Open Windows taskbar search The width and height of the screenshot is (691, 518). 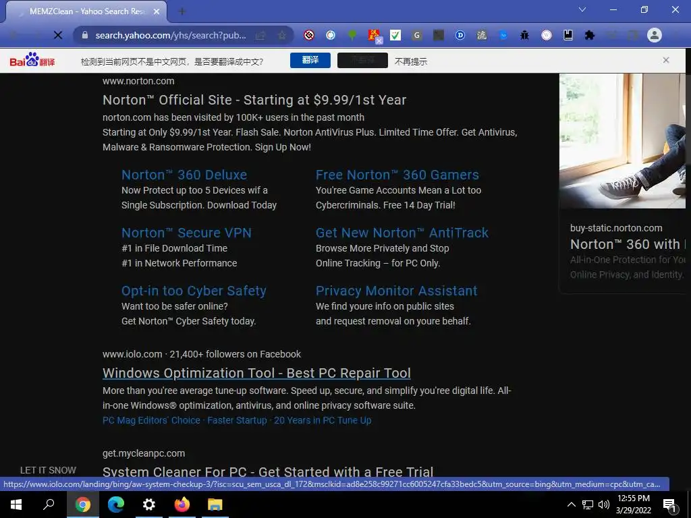(49, 505)
